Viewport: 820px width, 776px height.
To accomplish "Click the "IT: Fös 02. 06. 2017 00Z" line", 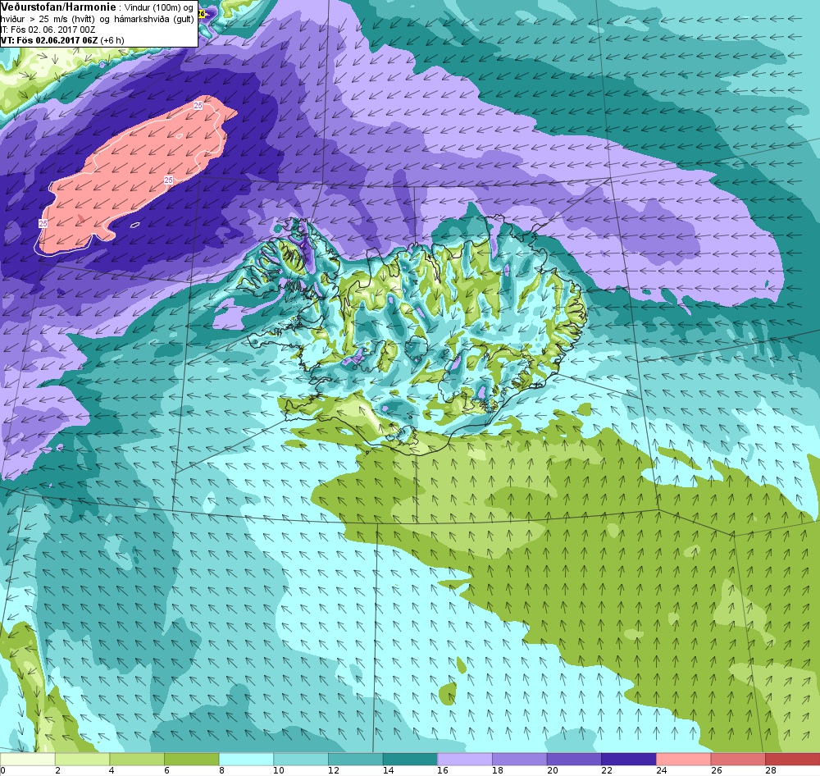I will tap(48, 30).
